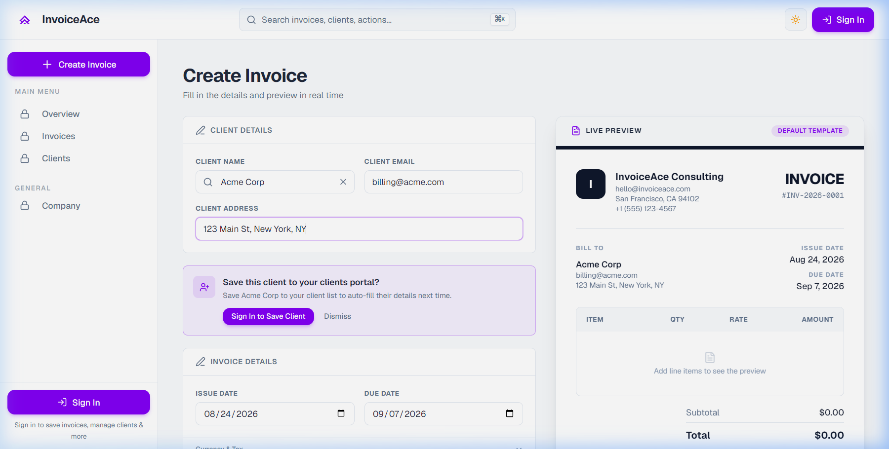
Task: Click the lock icon beside Invoices
Action: [x=25, y=136]
